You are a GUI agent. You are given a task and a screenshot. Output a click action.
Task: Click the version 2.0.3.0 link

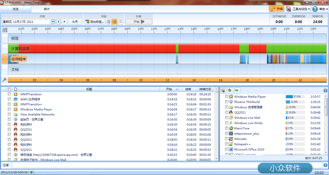(x=319, y=172)
